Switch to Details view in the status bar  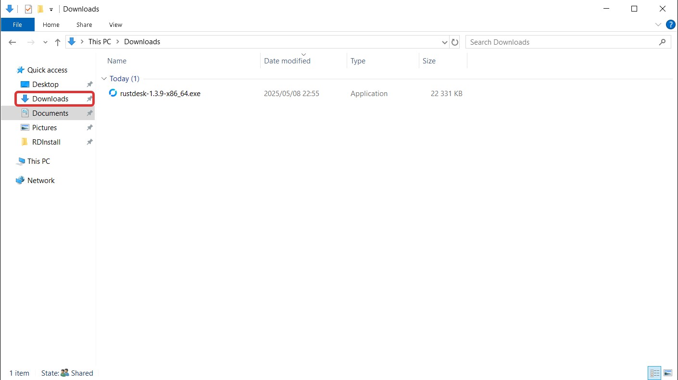pos(654,373)
